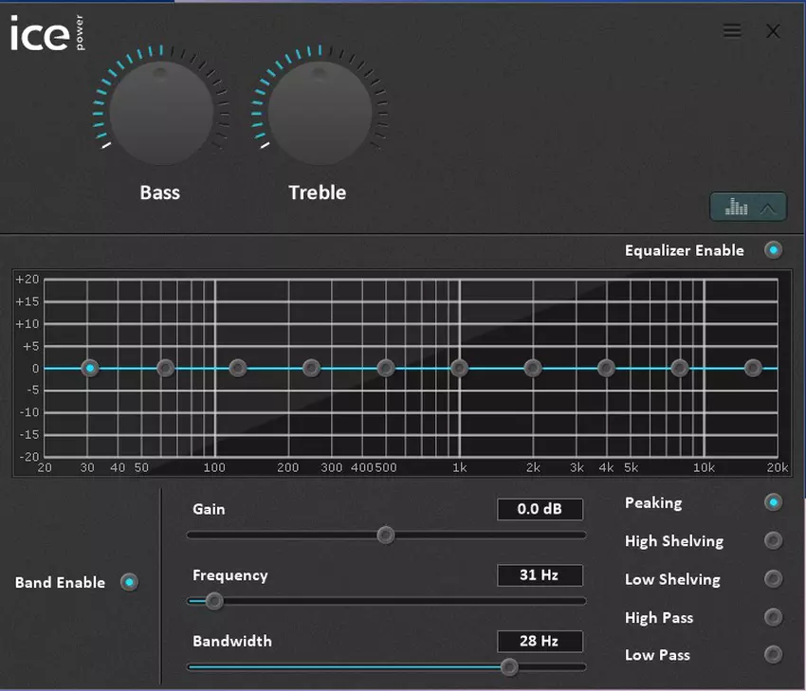Open the hamburger menu icon

pyautogui.click(x=732, y=30)
